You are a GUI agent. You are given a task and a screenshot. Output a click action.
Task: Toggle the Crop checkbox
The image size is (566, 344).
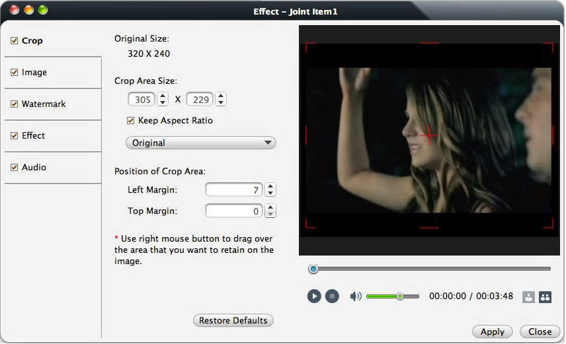(14, 41)
